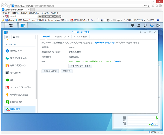Open the 新機能 link

click(117, 61)
